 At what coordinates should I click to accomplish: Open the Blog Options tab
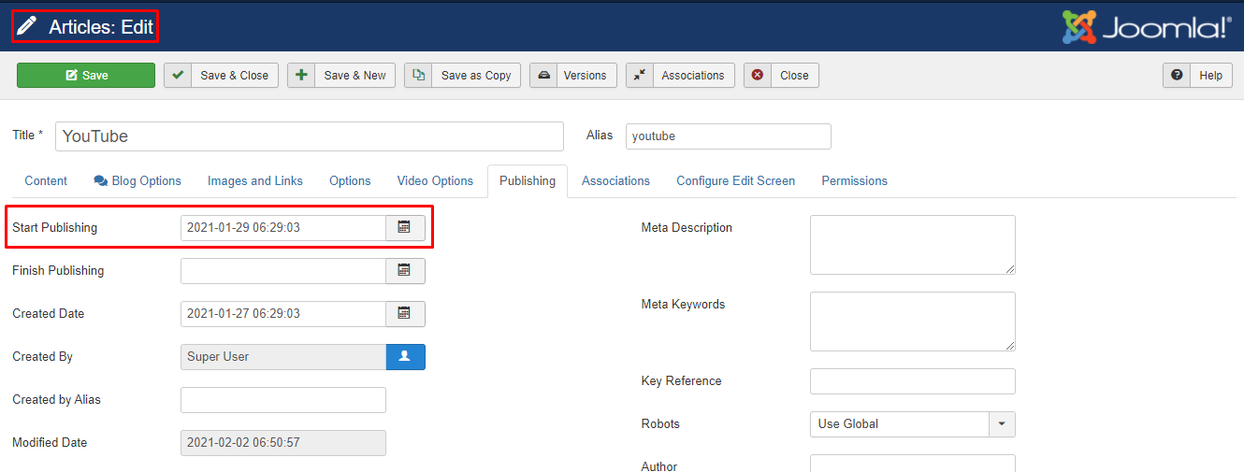(x=137, y=181)
